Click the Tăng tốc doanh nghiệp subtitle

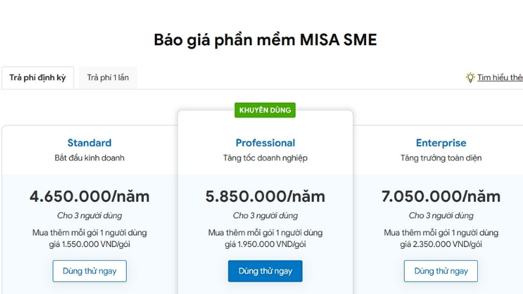265,158
